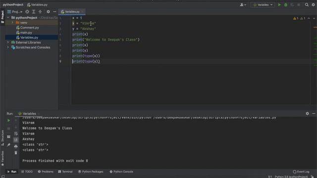Toggle scroll to end in Run console

point(16,139)
